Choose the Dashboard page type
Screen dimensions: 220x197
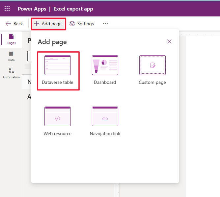pyautogui.click(x=105, y=70)
